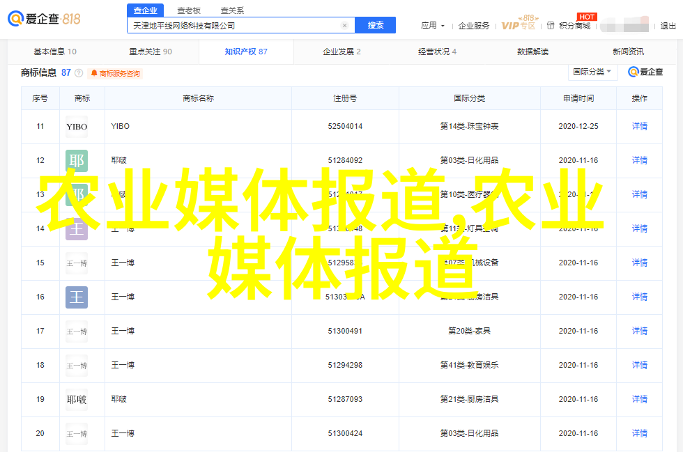683x452 pixels.
Task: Select the classification 第14类-珠宝钟表
Action: tap(469, 126)
